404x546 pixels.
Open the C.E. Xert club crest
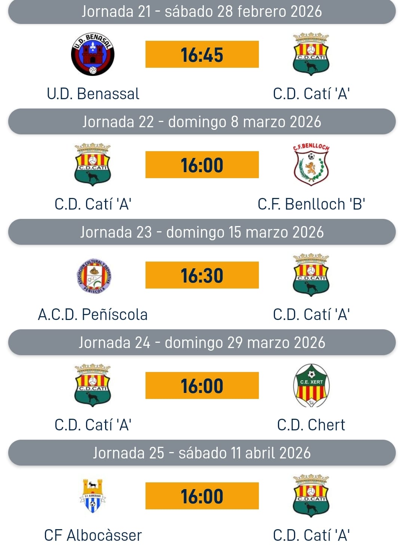point(311,385)
